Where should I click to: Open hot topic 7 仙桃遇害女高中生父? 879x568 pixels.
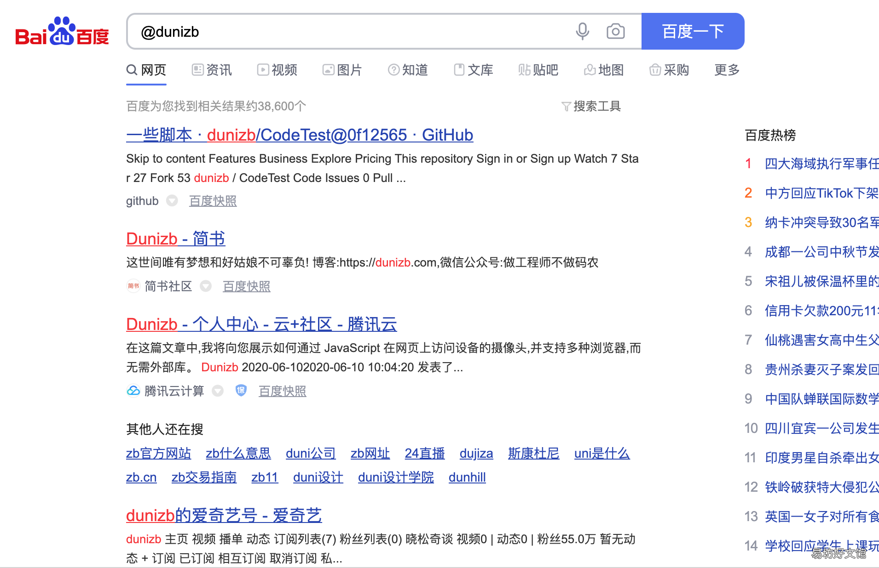822,340
